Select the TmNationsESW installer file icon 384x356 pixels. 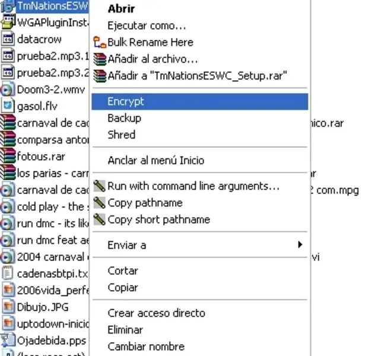coord(7,6)
